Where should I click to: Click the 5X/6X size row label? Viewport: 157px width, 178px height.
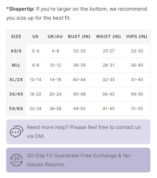point(16,109)
